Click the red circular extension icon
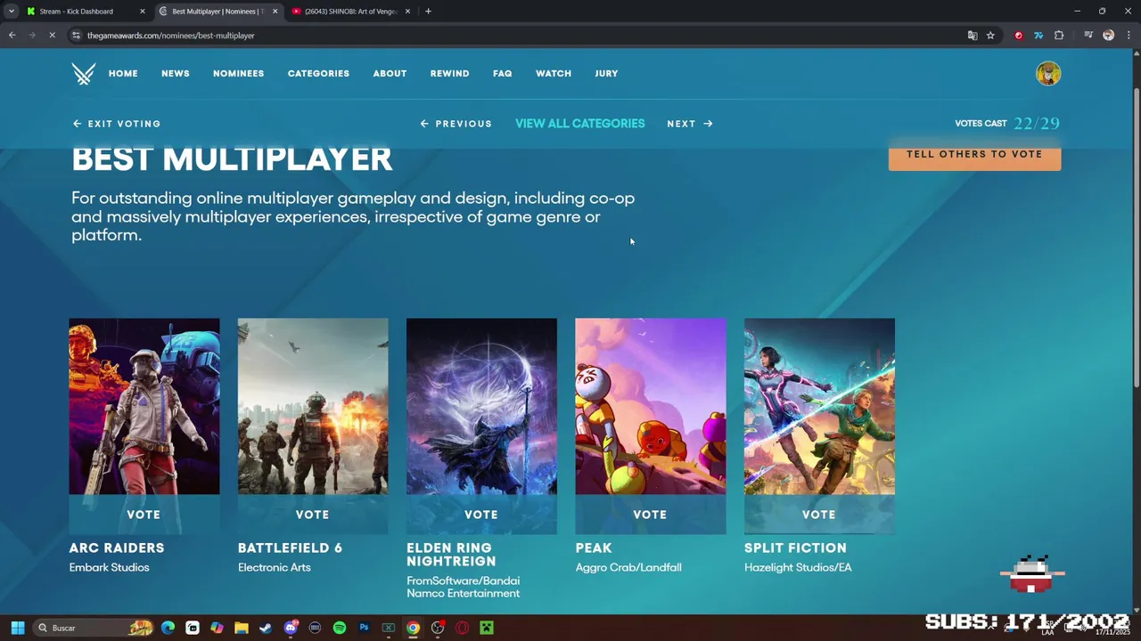The width and height of the screenshot is (1141, 641). [1019, 36]
